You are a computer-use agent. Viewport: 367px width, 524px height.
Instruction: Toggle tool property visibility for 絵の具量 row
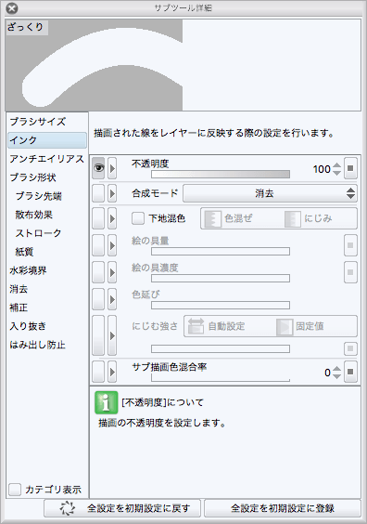tap(98, 245)
